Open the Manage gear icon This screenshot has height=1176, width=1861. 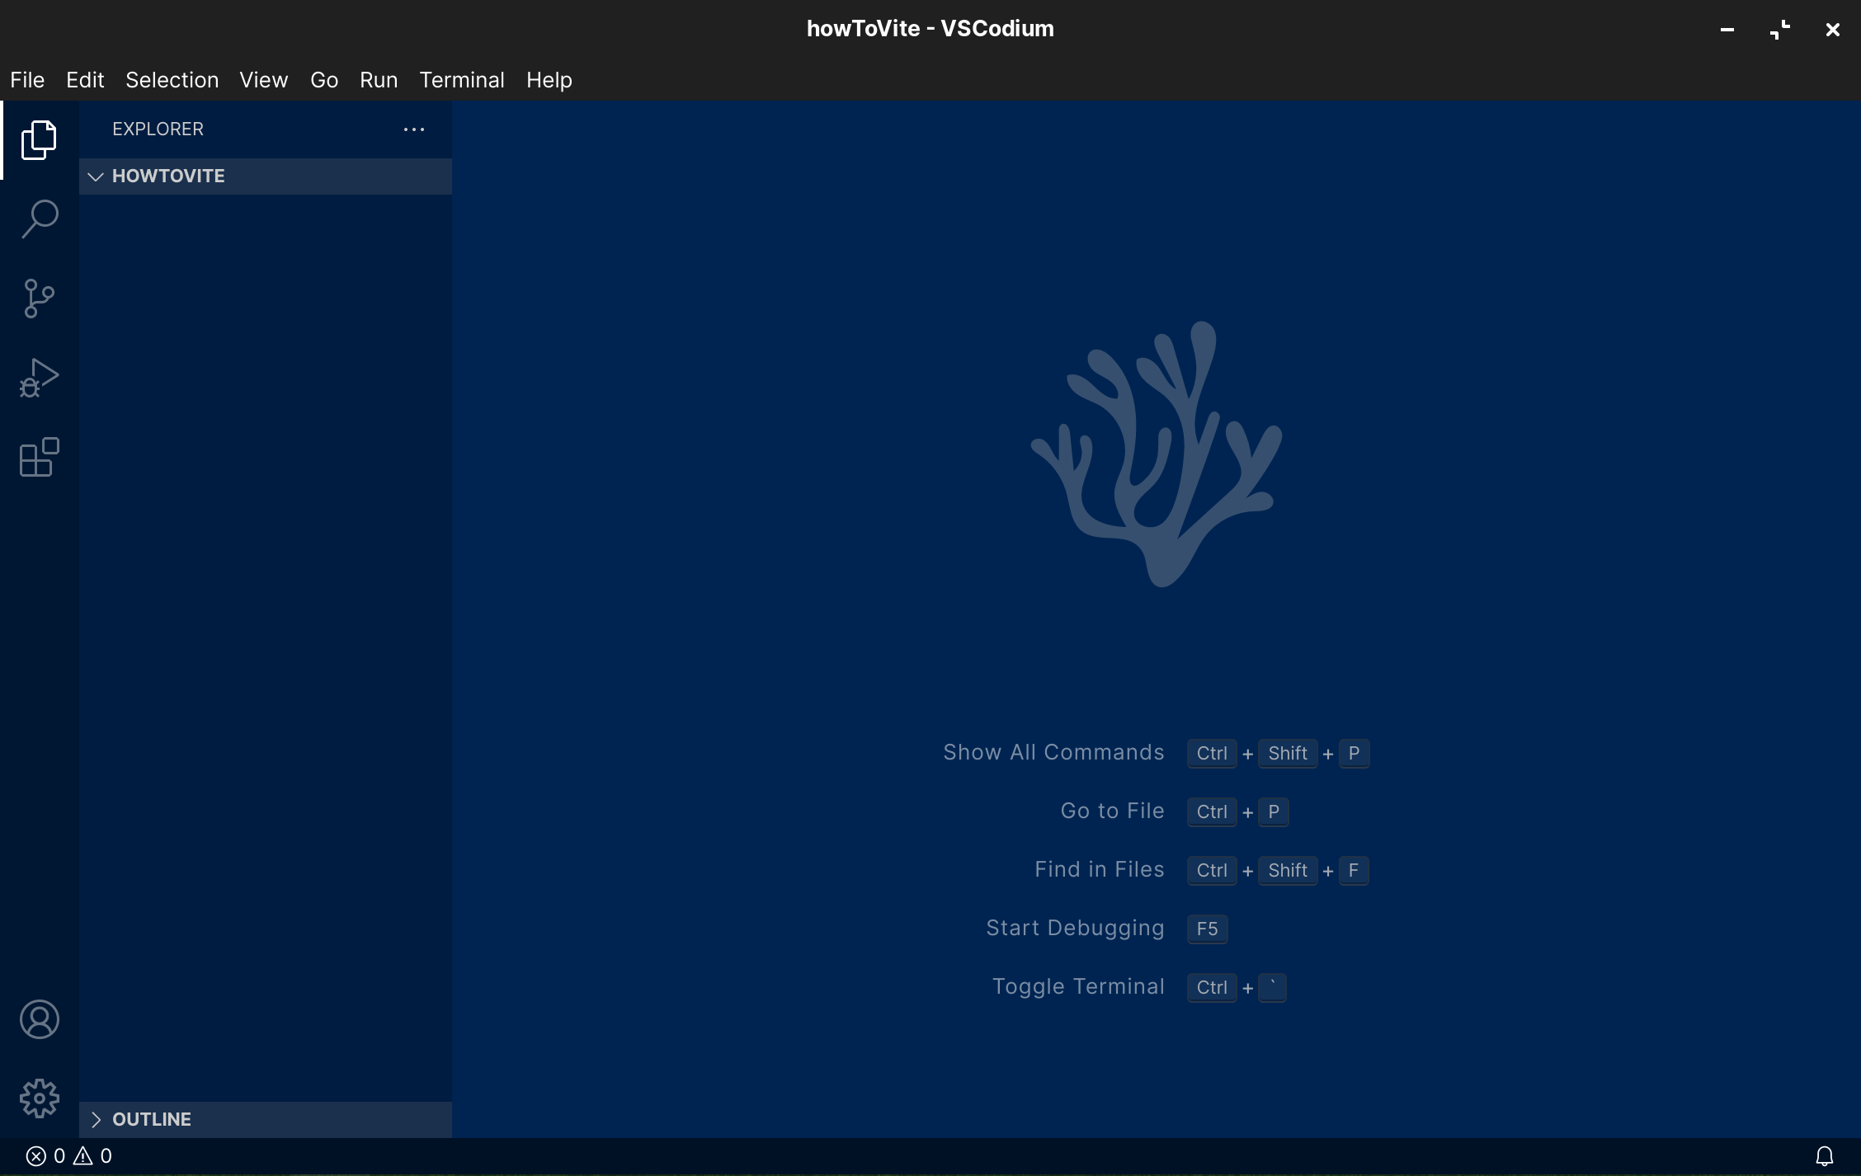point(39,1098)
